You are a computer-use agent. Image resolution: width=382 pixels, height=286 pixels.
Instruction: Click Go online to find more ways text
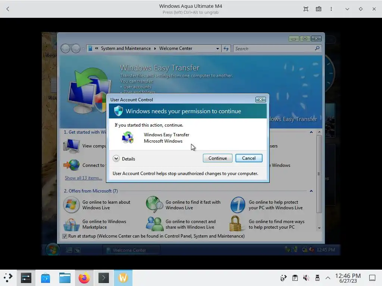pos(276,224)
